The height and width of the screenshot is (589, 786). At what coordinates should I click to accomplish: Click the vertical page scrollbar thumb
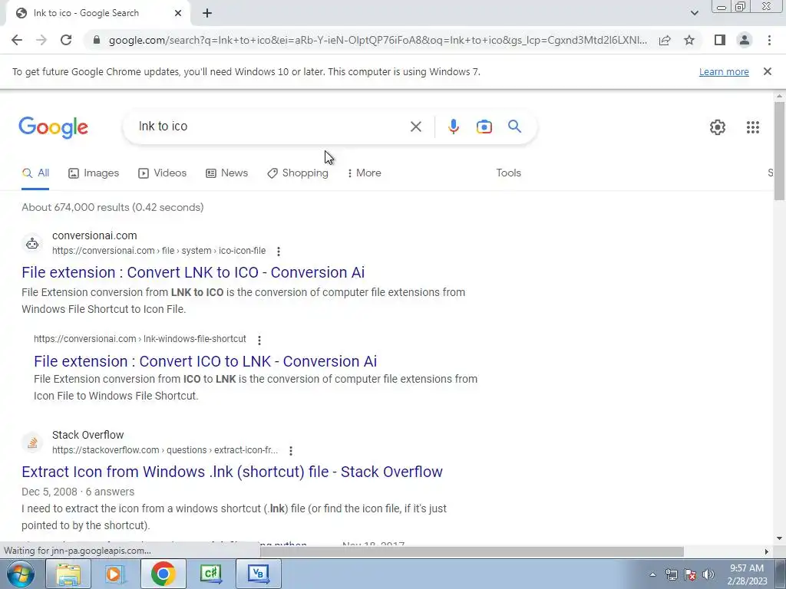tap(779, 151)
